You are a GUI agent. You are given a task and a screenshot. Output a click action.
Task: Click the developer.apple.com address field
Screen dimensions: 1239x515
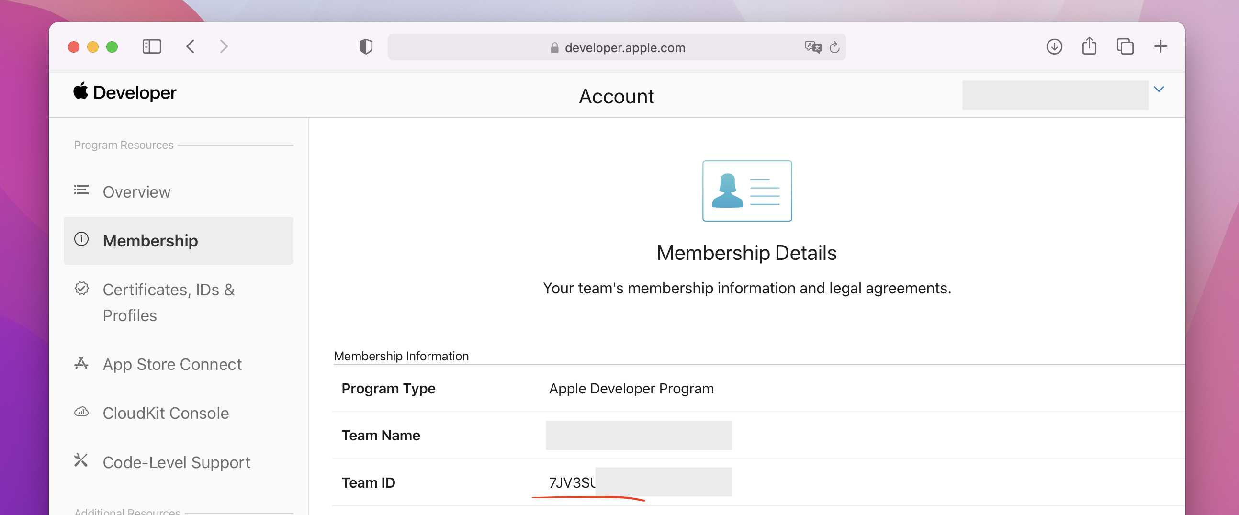(617, 47)
